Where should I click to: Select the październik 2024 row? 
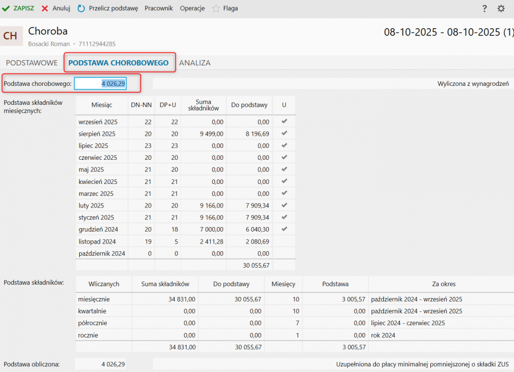pyautogui.click(x=185, y=253)
